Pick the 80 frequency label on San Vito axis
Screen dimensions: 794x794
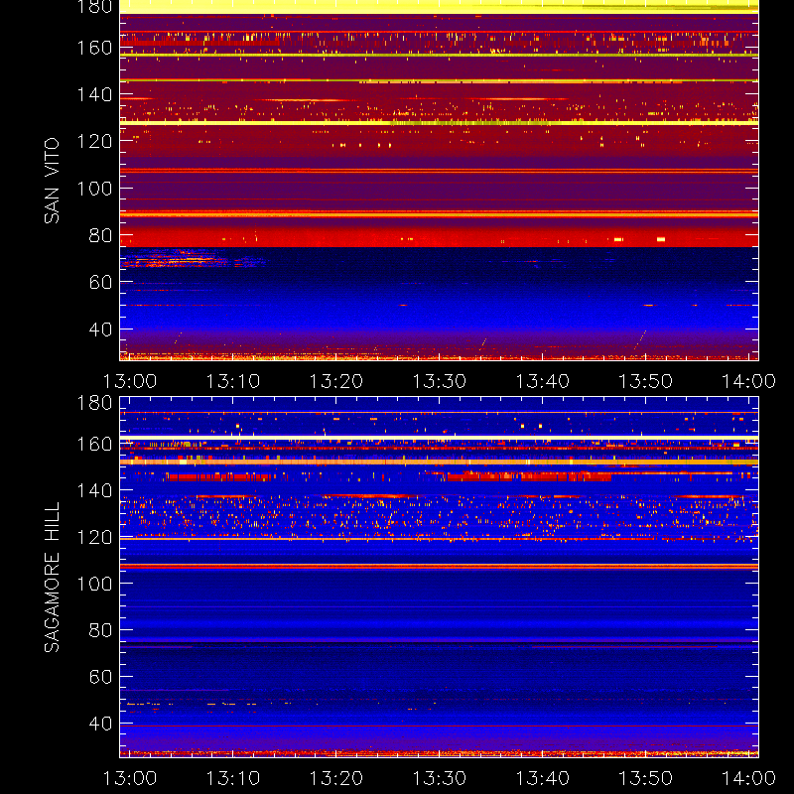click(101, 235)
